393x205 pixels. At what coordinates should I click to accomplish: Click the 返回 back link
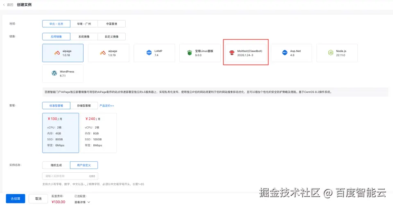pyautogui.click(x=10, y=5)
